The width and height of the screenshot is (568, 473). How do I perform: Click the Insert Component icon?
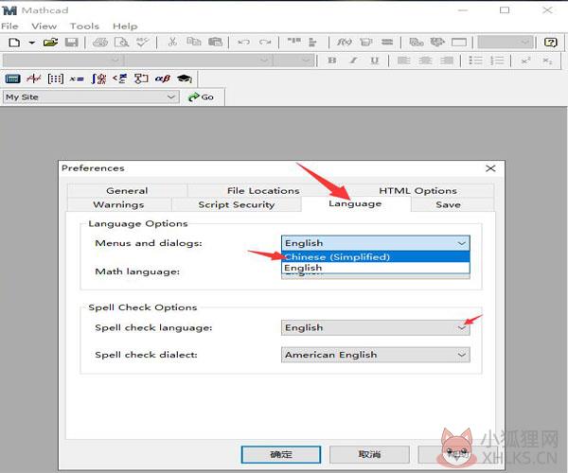(x=437, y=42)
